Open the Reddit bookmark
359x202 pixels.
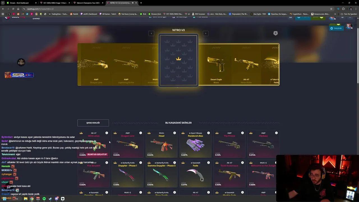(74, 14)
